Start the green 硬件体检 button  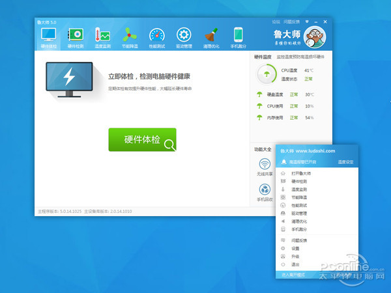point(142,139)
